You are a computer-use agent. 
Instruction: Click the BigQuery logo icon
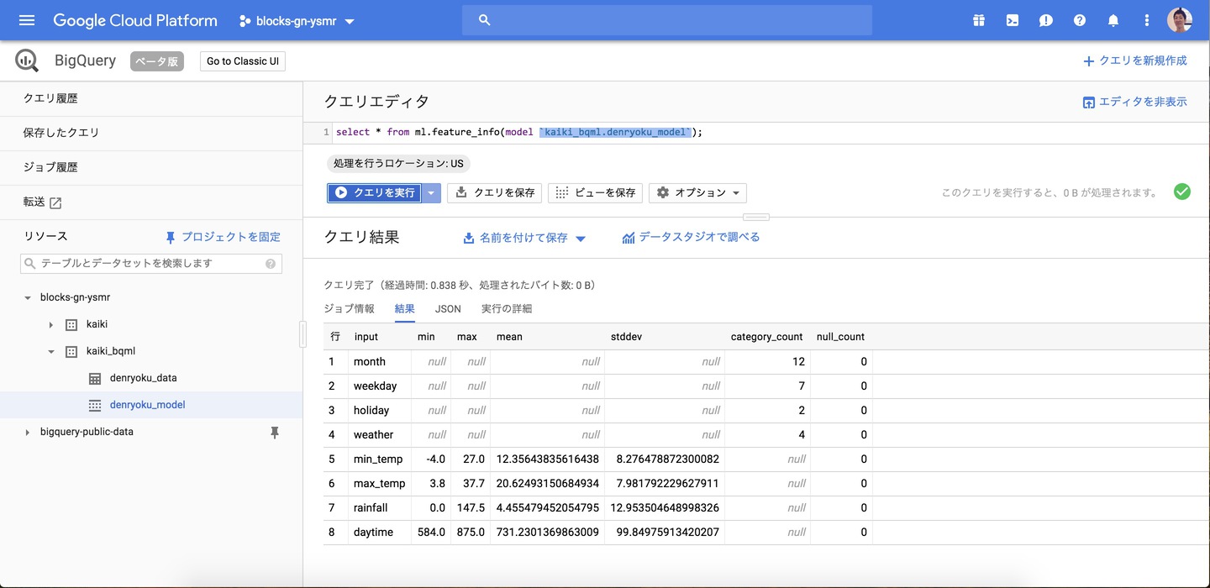(27, 60)
